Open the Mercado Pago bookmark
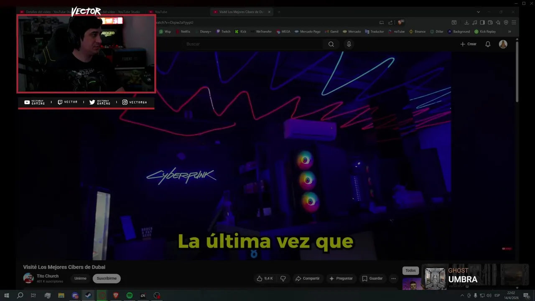The height and width of the screenshot is (301, 535). click(308, 31)
